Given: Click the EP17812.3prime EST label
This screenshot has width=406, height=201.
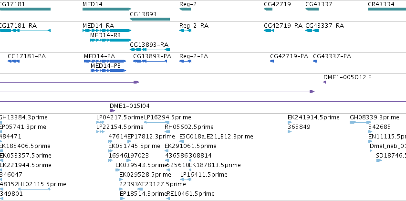Looking at the screenshot, I should (151, 137).
